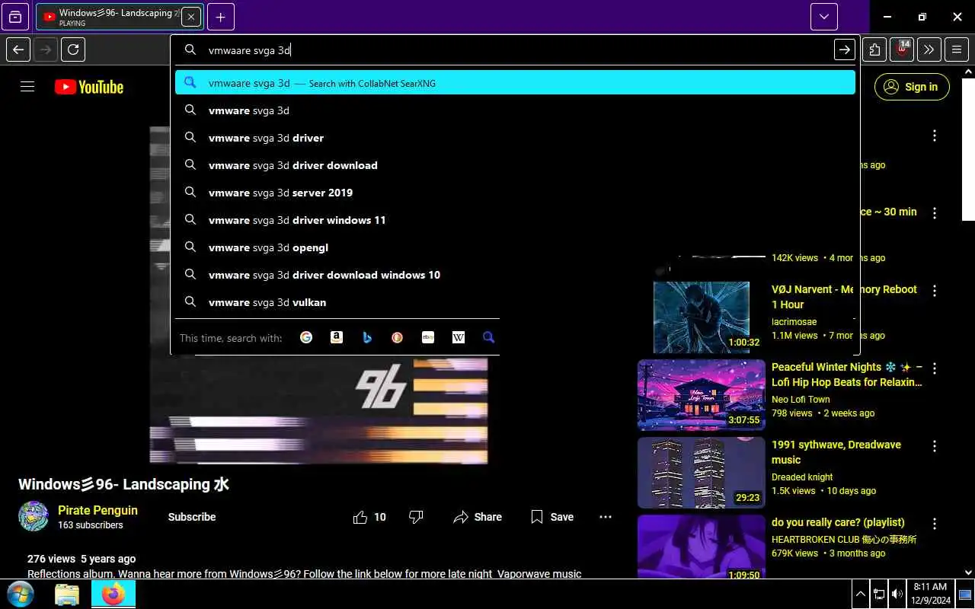Open the Peaceful Winter Nights thumbnail

pyautogui.click(x=702, y=395)
